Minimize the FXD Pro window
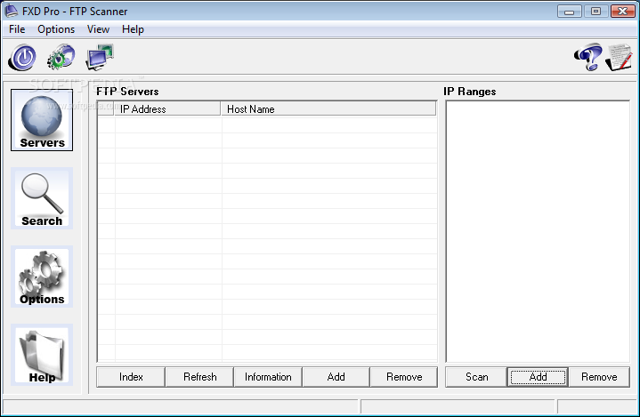The width and height of the screenshot is (640, 417). pyautogui.click(x=569, y=12)
